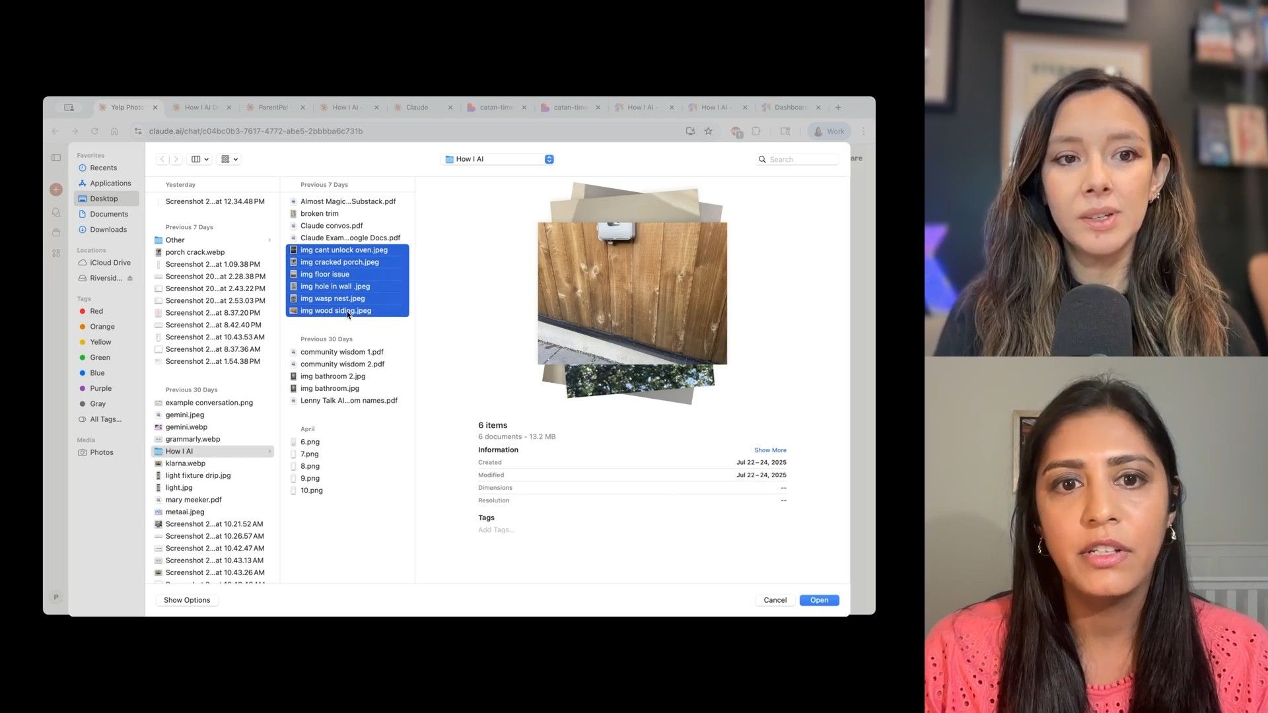
Task: Switch to Yelp Photo browser tab
Action: coord(127,108)
